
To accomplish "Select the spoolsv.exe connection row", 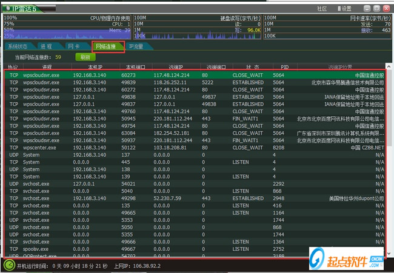I will click(195, 249).
